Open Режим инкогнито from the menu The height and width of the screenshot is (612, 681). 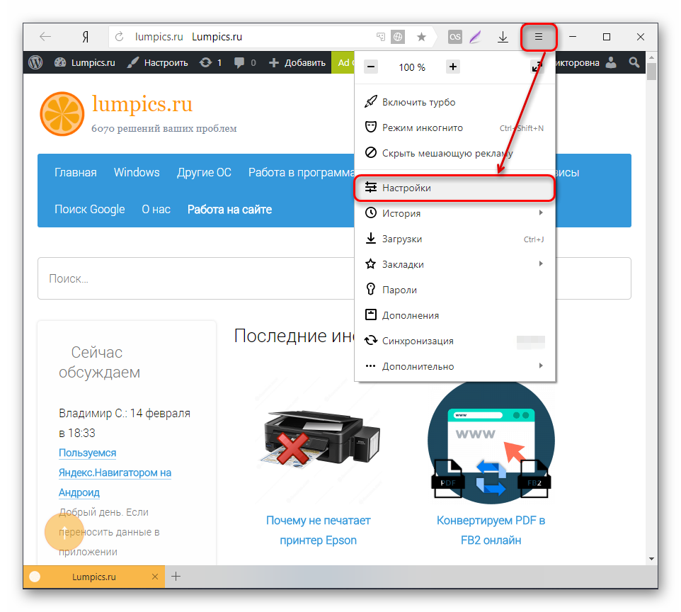click(454, 127)
